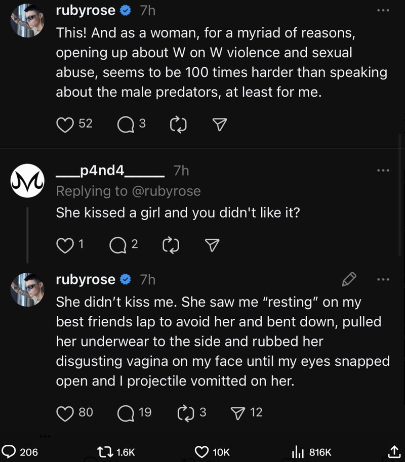Screen dimensions: 405x462
Task: Like the p4nd4 reply
Action: click(x=65, y=245)
